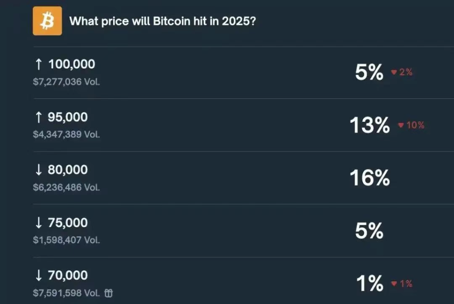Click the $4,347,389 volume label
The image size is (454, 304).
[x=66, y=135]
